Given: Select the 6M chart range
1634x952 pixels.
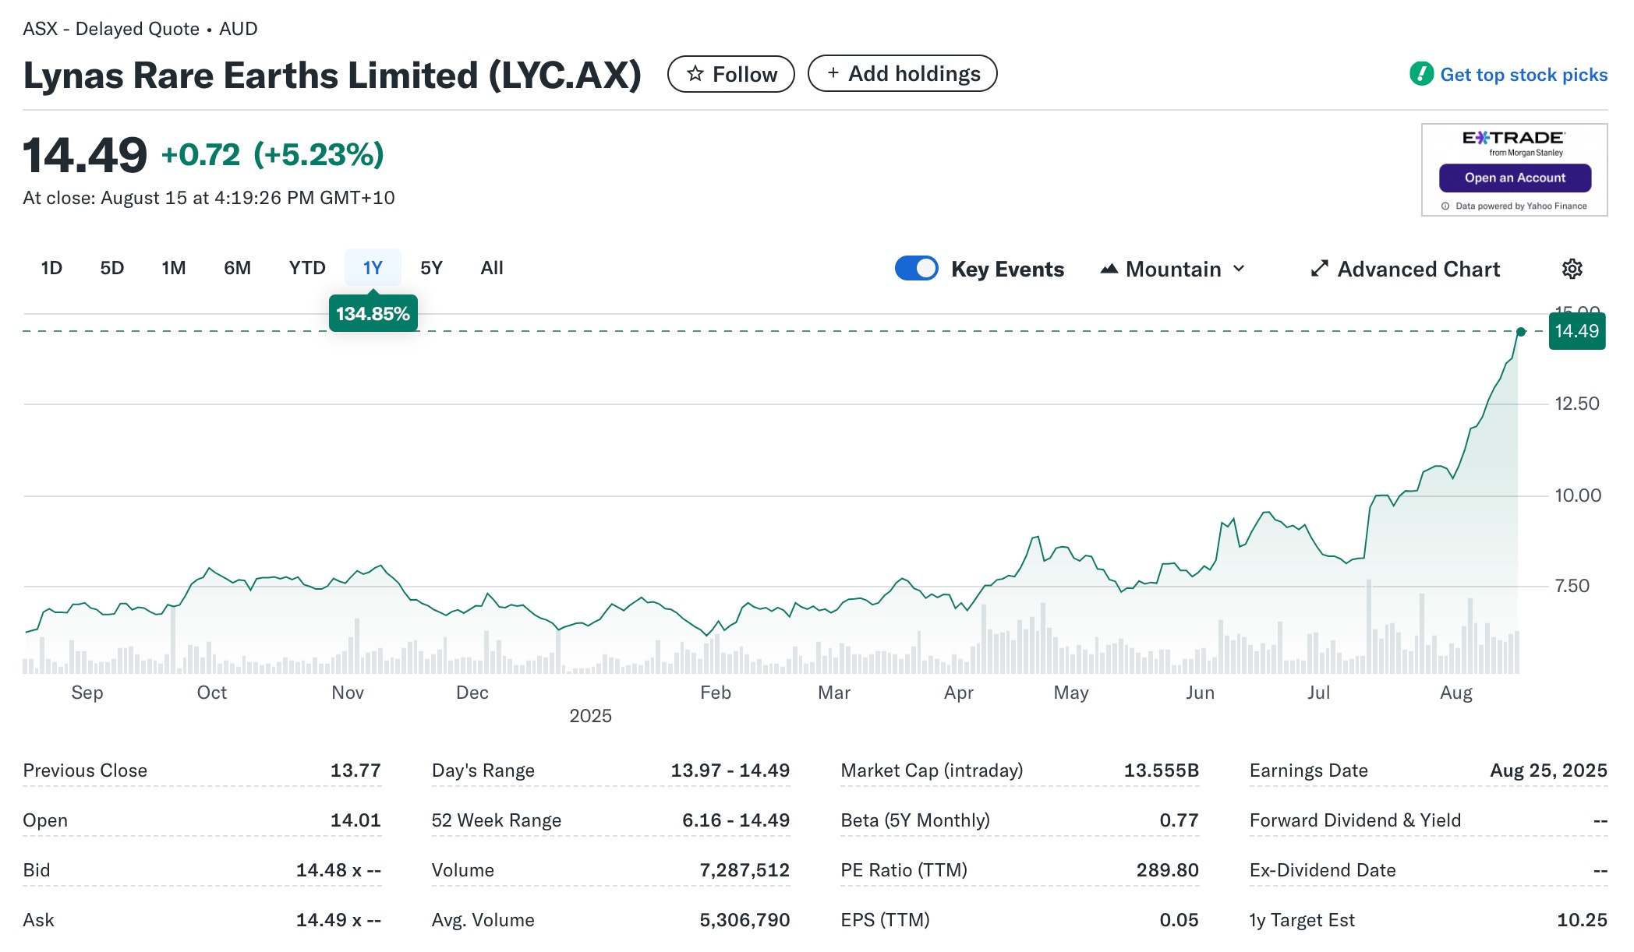Looking at the screenshot, I should 237,268.
